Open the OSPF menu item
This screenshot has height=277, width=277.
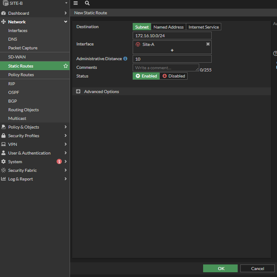[13, 92]
